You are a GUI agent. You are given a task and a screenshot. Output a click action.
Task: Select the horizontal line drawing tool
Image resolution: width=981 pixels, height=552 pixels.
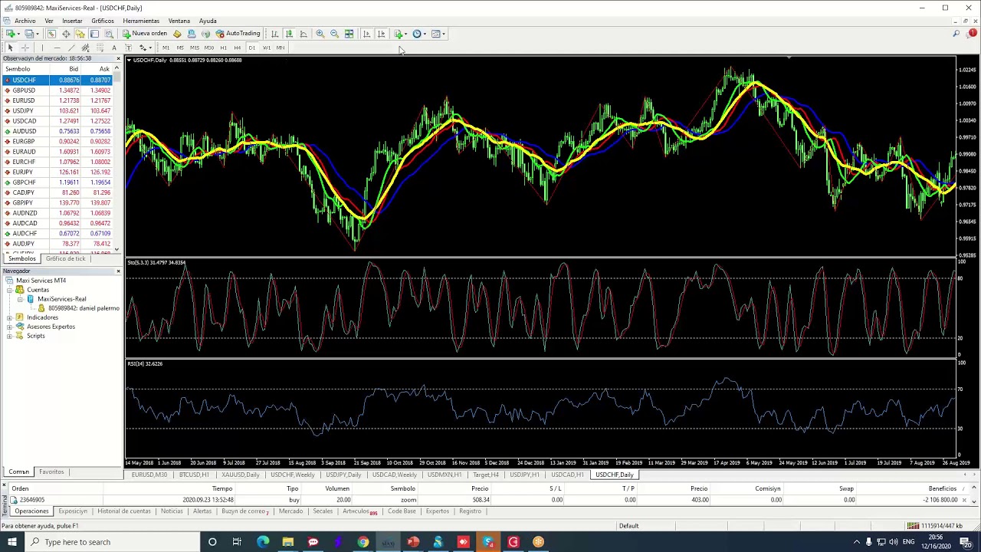(57, 48)
